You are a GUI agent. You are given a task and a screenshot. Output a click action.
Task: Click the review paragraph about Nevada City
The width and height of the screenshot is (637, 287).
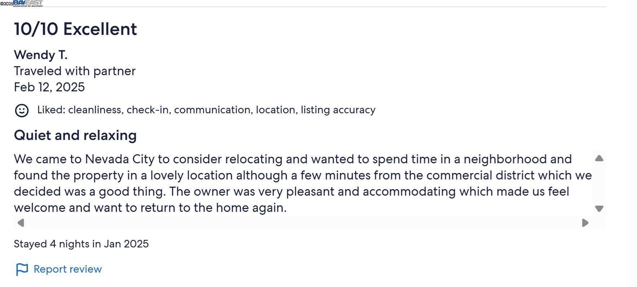point(303,183)
